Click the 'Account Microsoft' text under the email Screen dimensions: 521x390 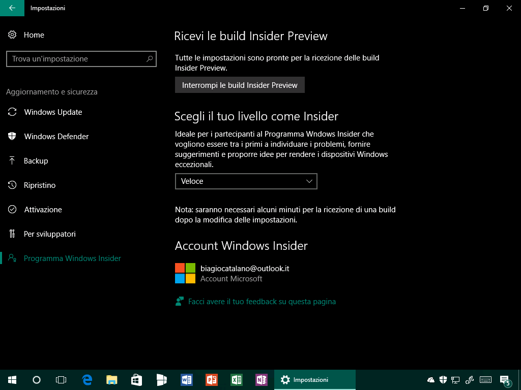(x=231, y=279)
